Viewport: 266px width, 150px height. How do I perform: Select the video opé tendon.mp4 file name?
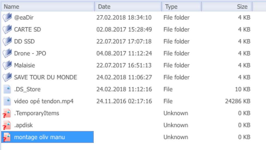click(44, 101)
